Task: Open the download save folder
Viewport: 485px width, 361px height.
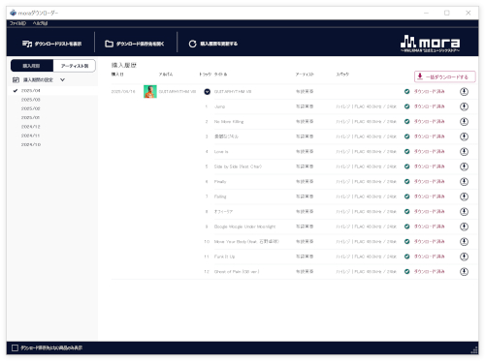Action: click(x=135, y=44)
